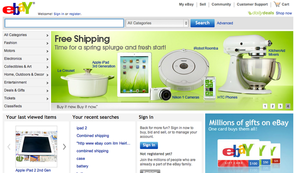Open the shopping Cart icon
This screenshot has height=173, width=300.
click(x=277, y=4)
